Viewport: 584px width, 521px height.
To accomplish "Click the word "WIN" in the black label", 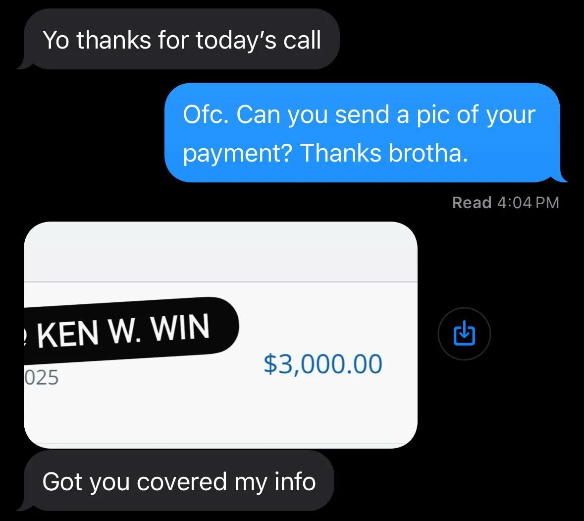I will pos(180,328).
